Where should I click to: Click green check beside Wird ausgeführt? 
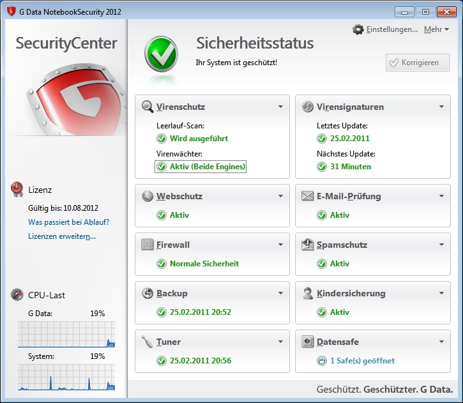(x=162, y=139)
